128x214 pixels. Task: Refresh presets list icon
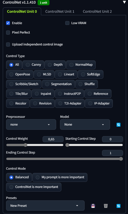pyautogui.click(x=119, y=206)
